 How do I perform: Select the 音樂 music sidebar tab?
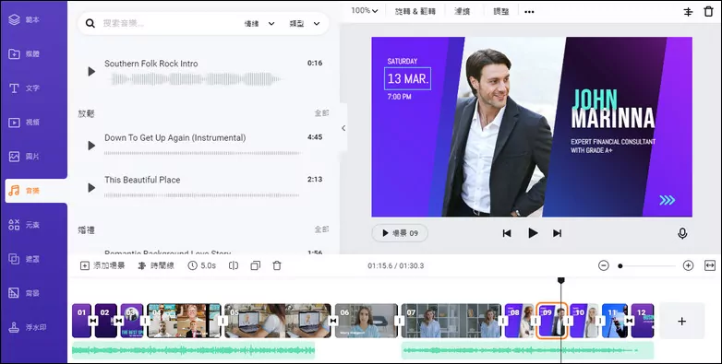click(x=36, y=191)
